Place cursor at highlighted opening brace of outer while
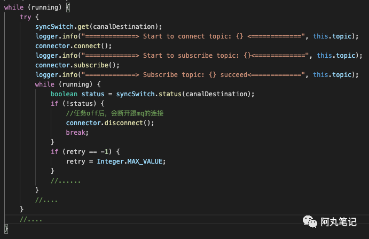This screenshot has height=239, width=369. pyautogui.click(x=68, y=7)
